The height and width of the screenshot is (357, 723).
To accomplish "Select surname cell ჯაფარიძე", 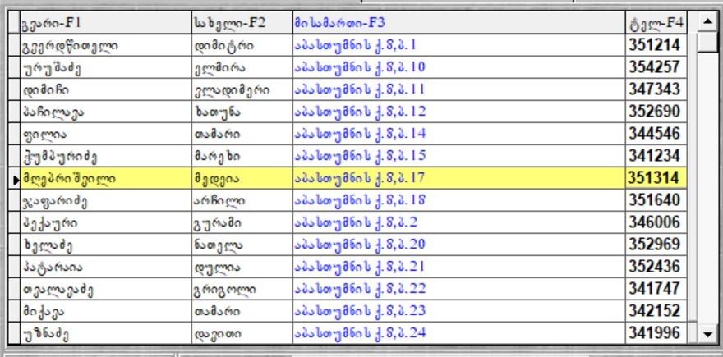I will pos(106,200).
